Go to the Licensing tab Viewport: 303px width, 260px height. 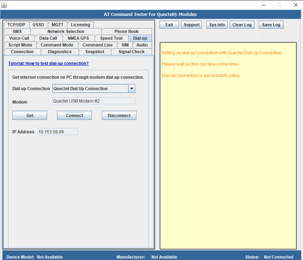tap(80, 25)
